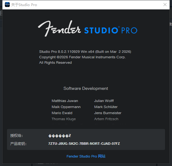Select the product key 7ZTU-J8UG-SK2C-7BBR-NORT-CJAD-07FZ
172x166 pixels.
[x=84, y=144]
